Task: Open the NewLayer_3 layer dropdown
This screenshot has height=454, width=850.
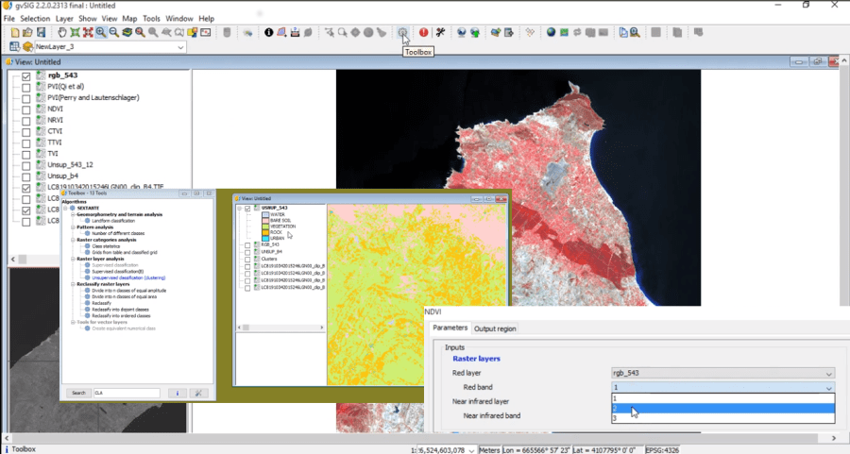Action: [x=179, y=47]
